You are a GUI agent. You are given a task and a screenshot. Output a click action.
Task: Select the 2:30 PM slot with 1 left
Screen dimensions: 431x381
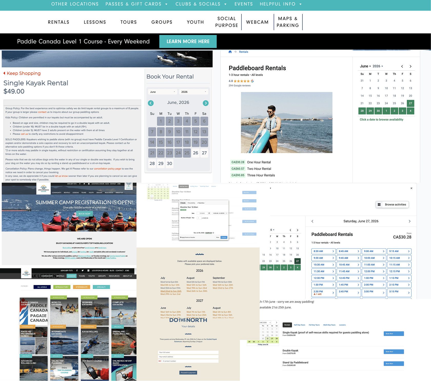click(324, 293)
